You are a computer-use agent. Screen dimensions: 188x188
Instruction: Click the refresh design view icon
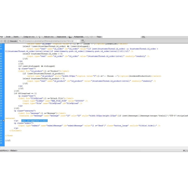(x=92, y=37)
